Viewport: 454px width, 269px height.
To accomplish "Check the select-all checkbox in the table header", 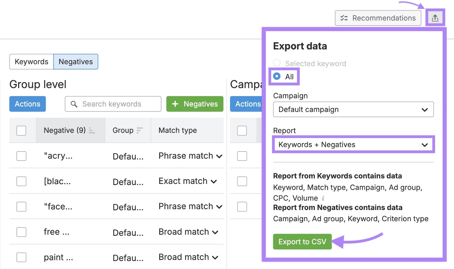I will tap(21, 130).
